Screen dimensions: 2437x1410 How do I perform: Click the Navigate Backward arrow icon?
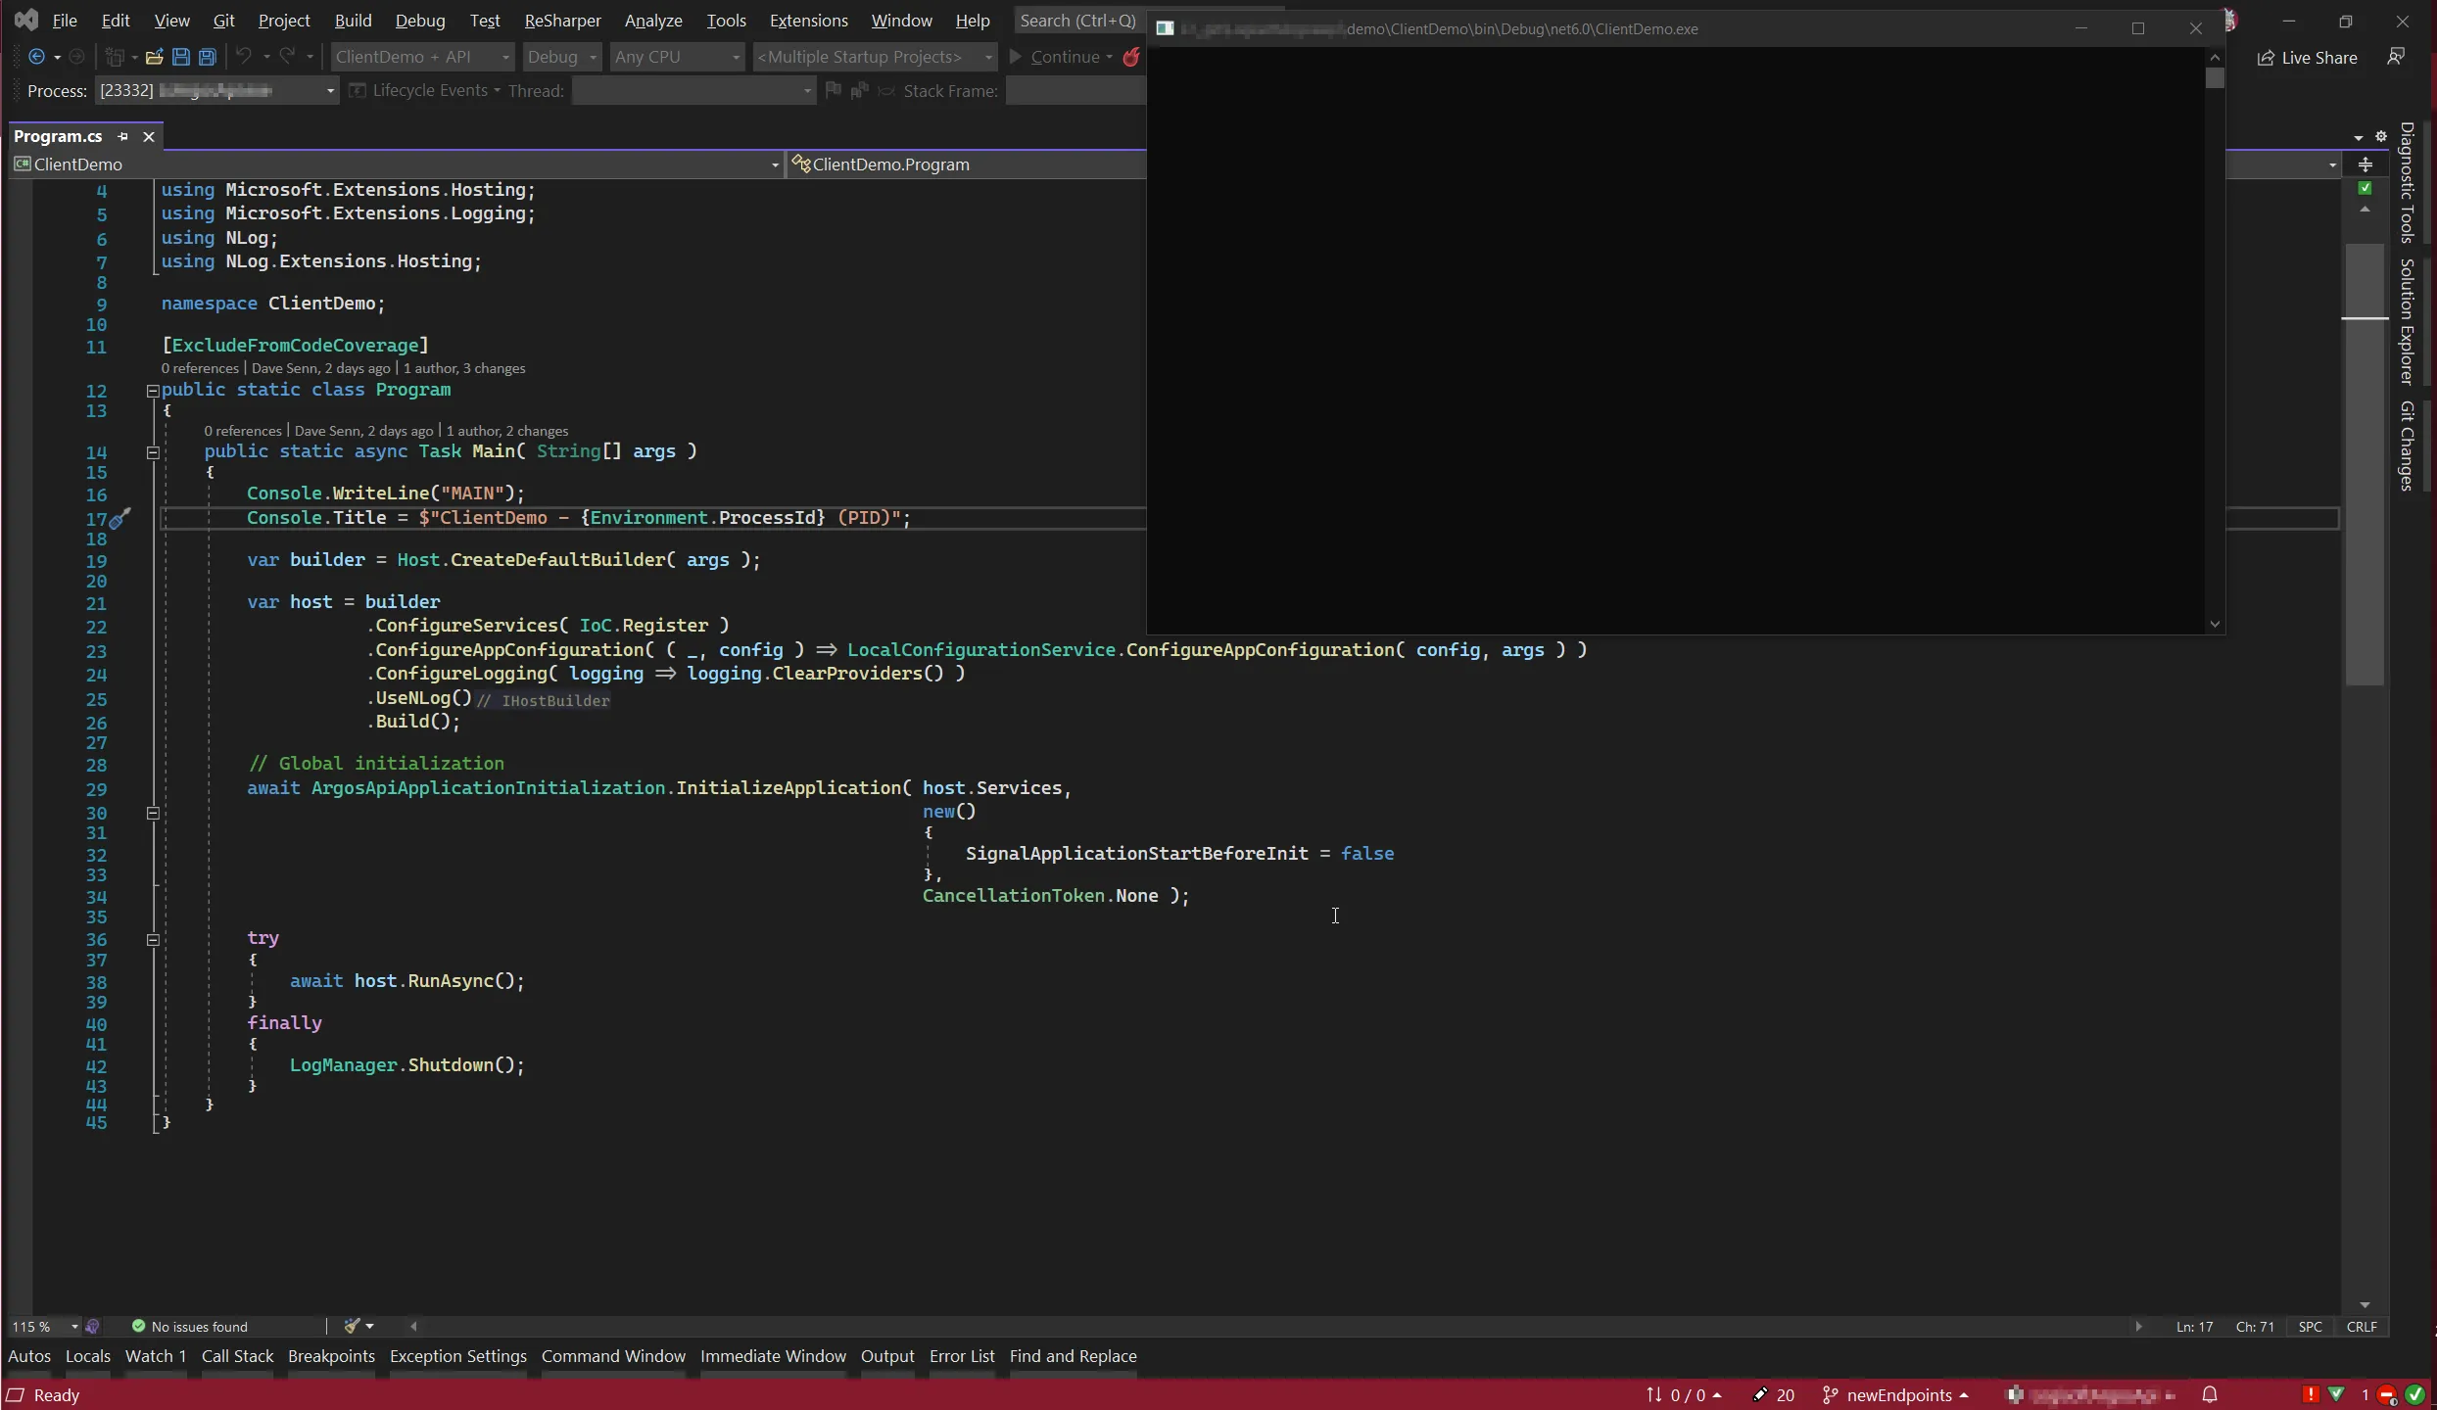click(x=36, y=57)
